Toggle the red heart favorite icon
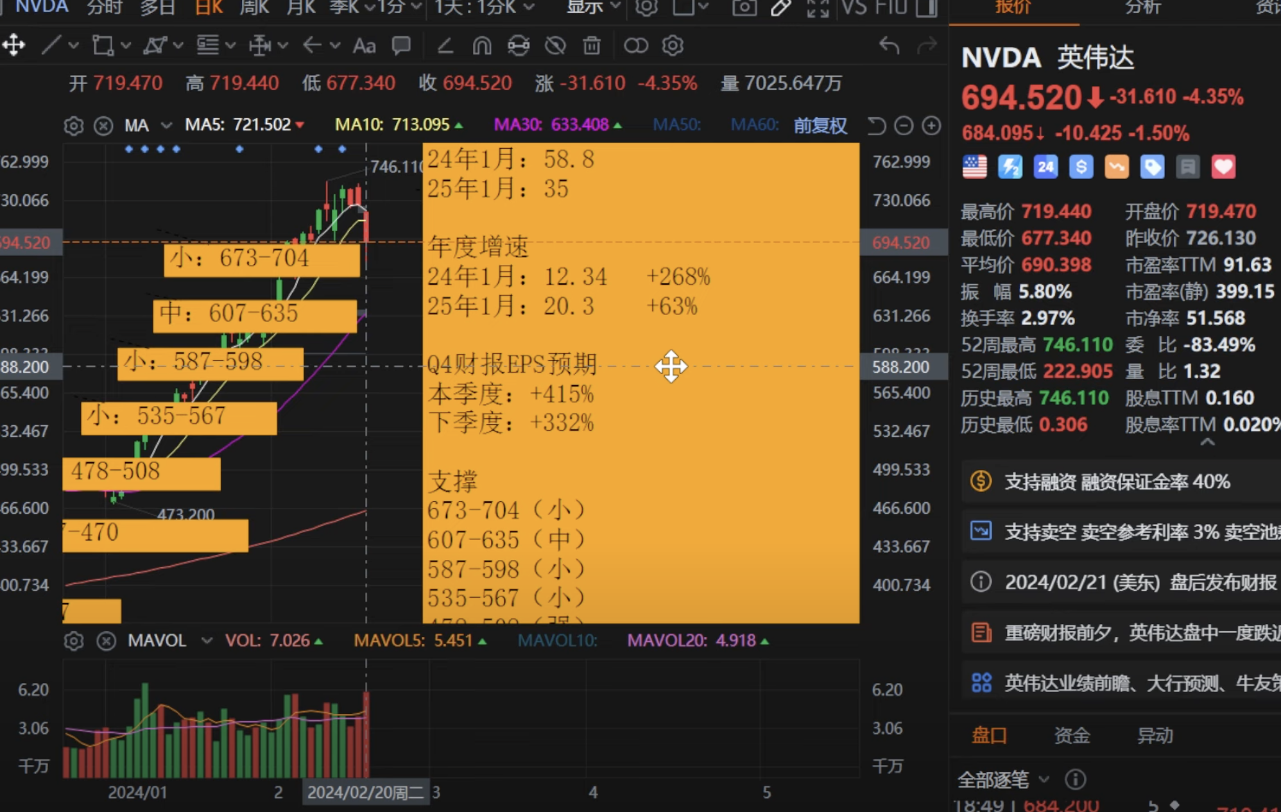 1224,167
